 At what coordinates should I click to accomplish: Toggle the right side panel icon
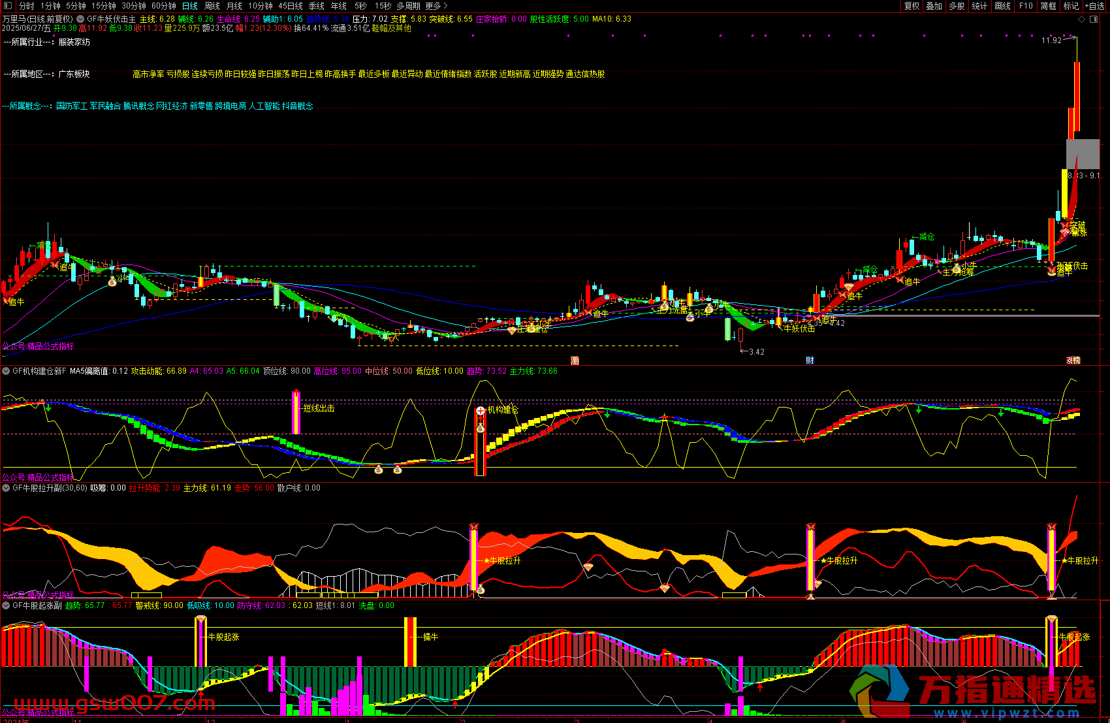coord(1094,20)
